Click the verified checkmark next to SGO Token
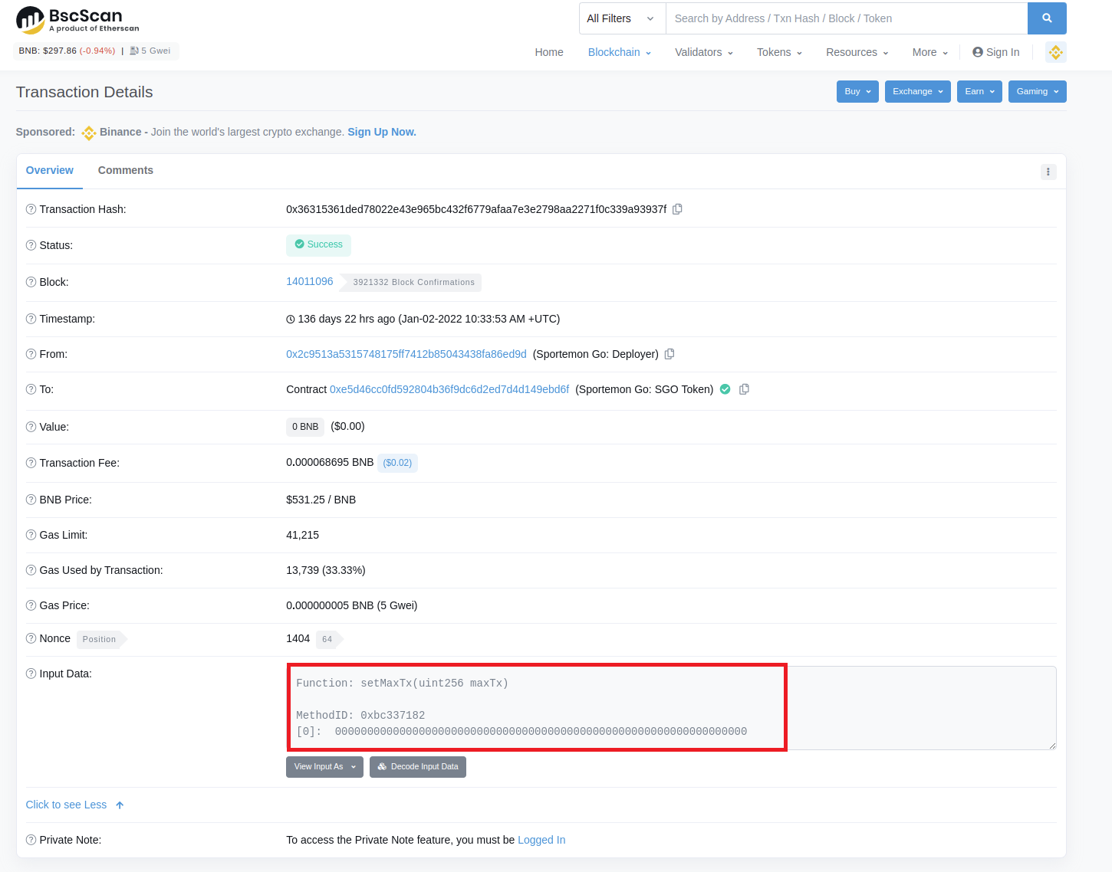This screenshot has height=872, width=1112. click(x=725, y=389)
